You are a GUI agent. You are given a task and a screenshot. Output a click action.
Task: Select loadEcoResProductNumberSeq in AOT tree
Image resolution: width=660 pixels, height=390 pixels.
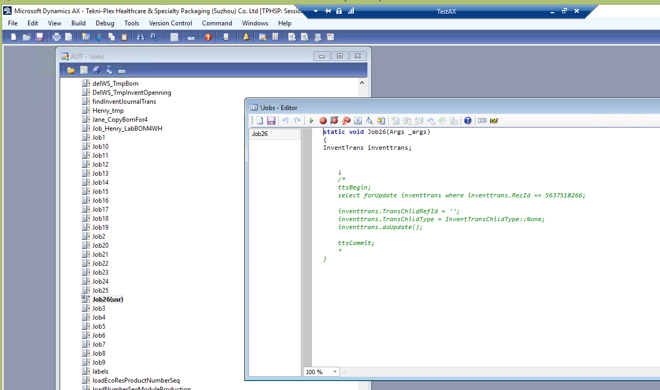tap(136, 380)
